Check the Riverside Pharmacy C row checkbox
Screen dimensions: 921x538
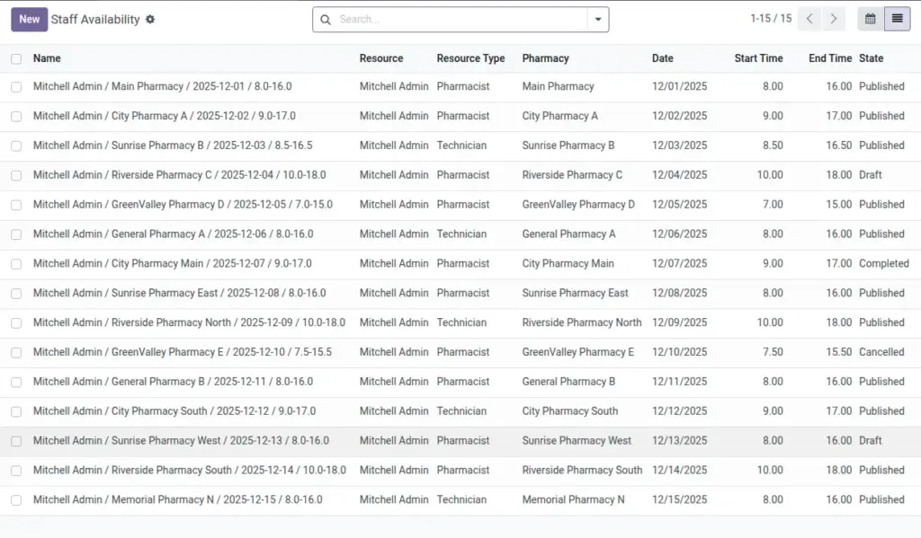tap(16, 175)
